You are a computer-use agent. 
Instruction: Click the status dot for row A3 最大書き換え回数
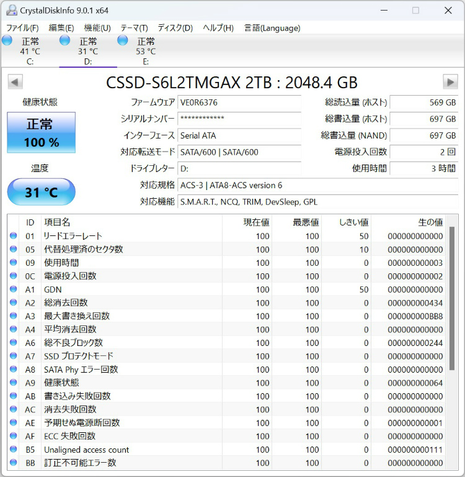point(14,316)
